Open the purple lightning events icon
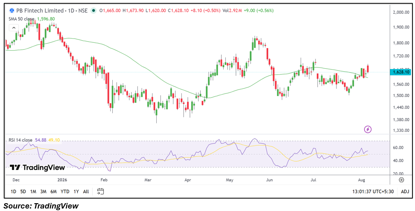Screen dimensions: 415x211 tap(368, 130)
